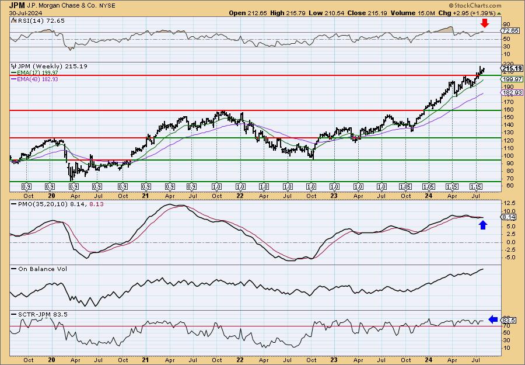Click the Close 215.19 header value
The width and height of the screenshot is (525, 365).
[x=367, y=13]
